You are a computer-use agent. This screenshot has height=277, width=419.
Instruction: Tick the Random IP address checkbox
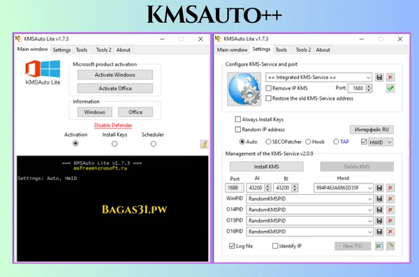(x=238, y=129)
